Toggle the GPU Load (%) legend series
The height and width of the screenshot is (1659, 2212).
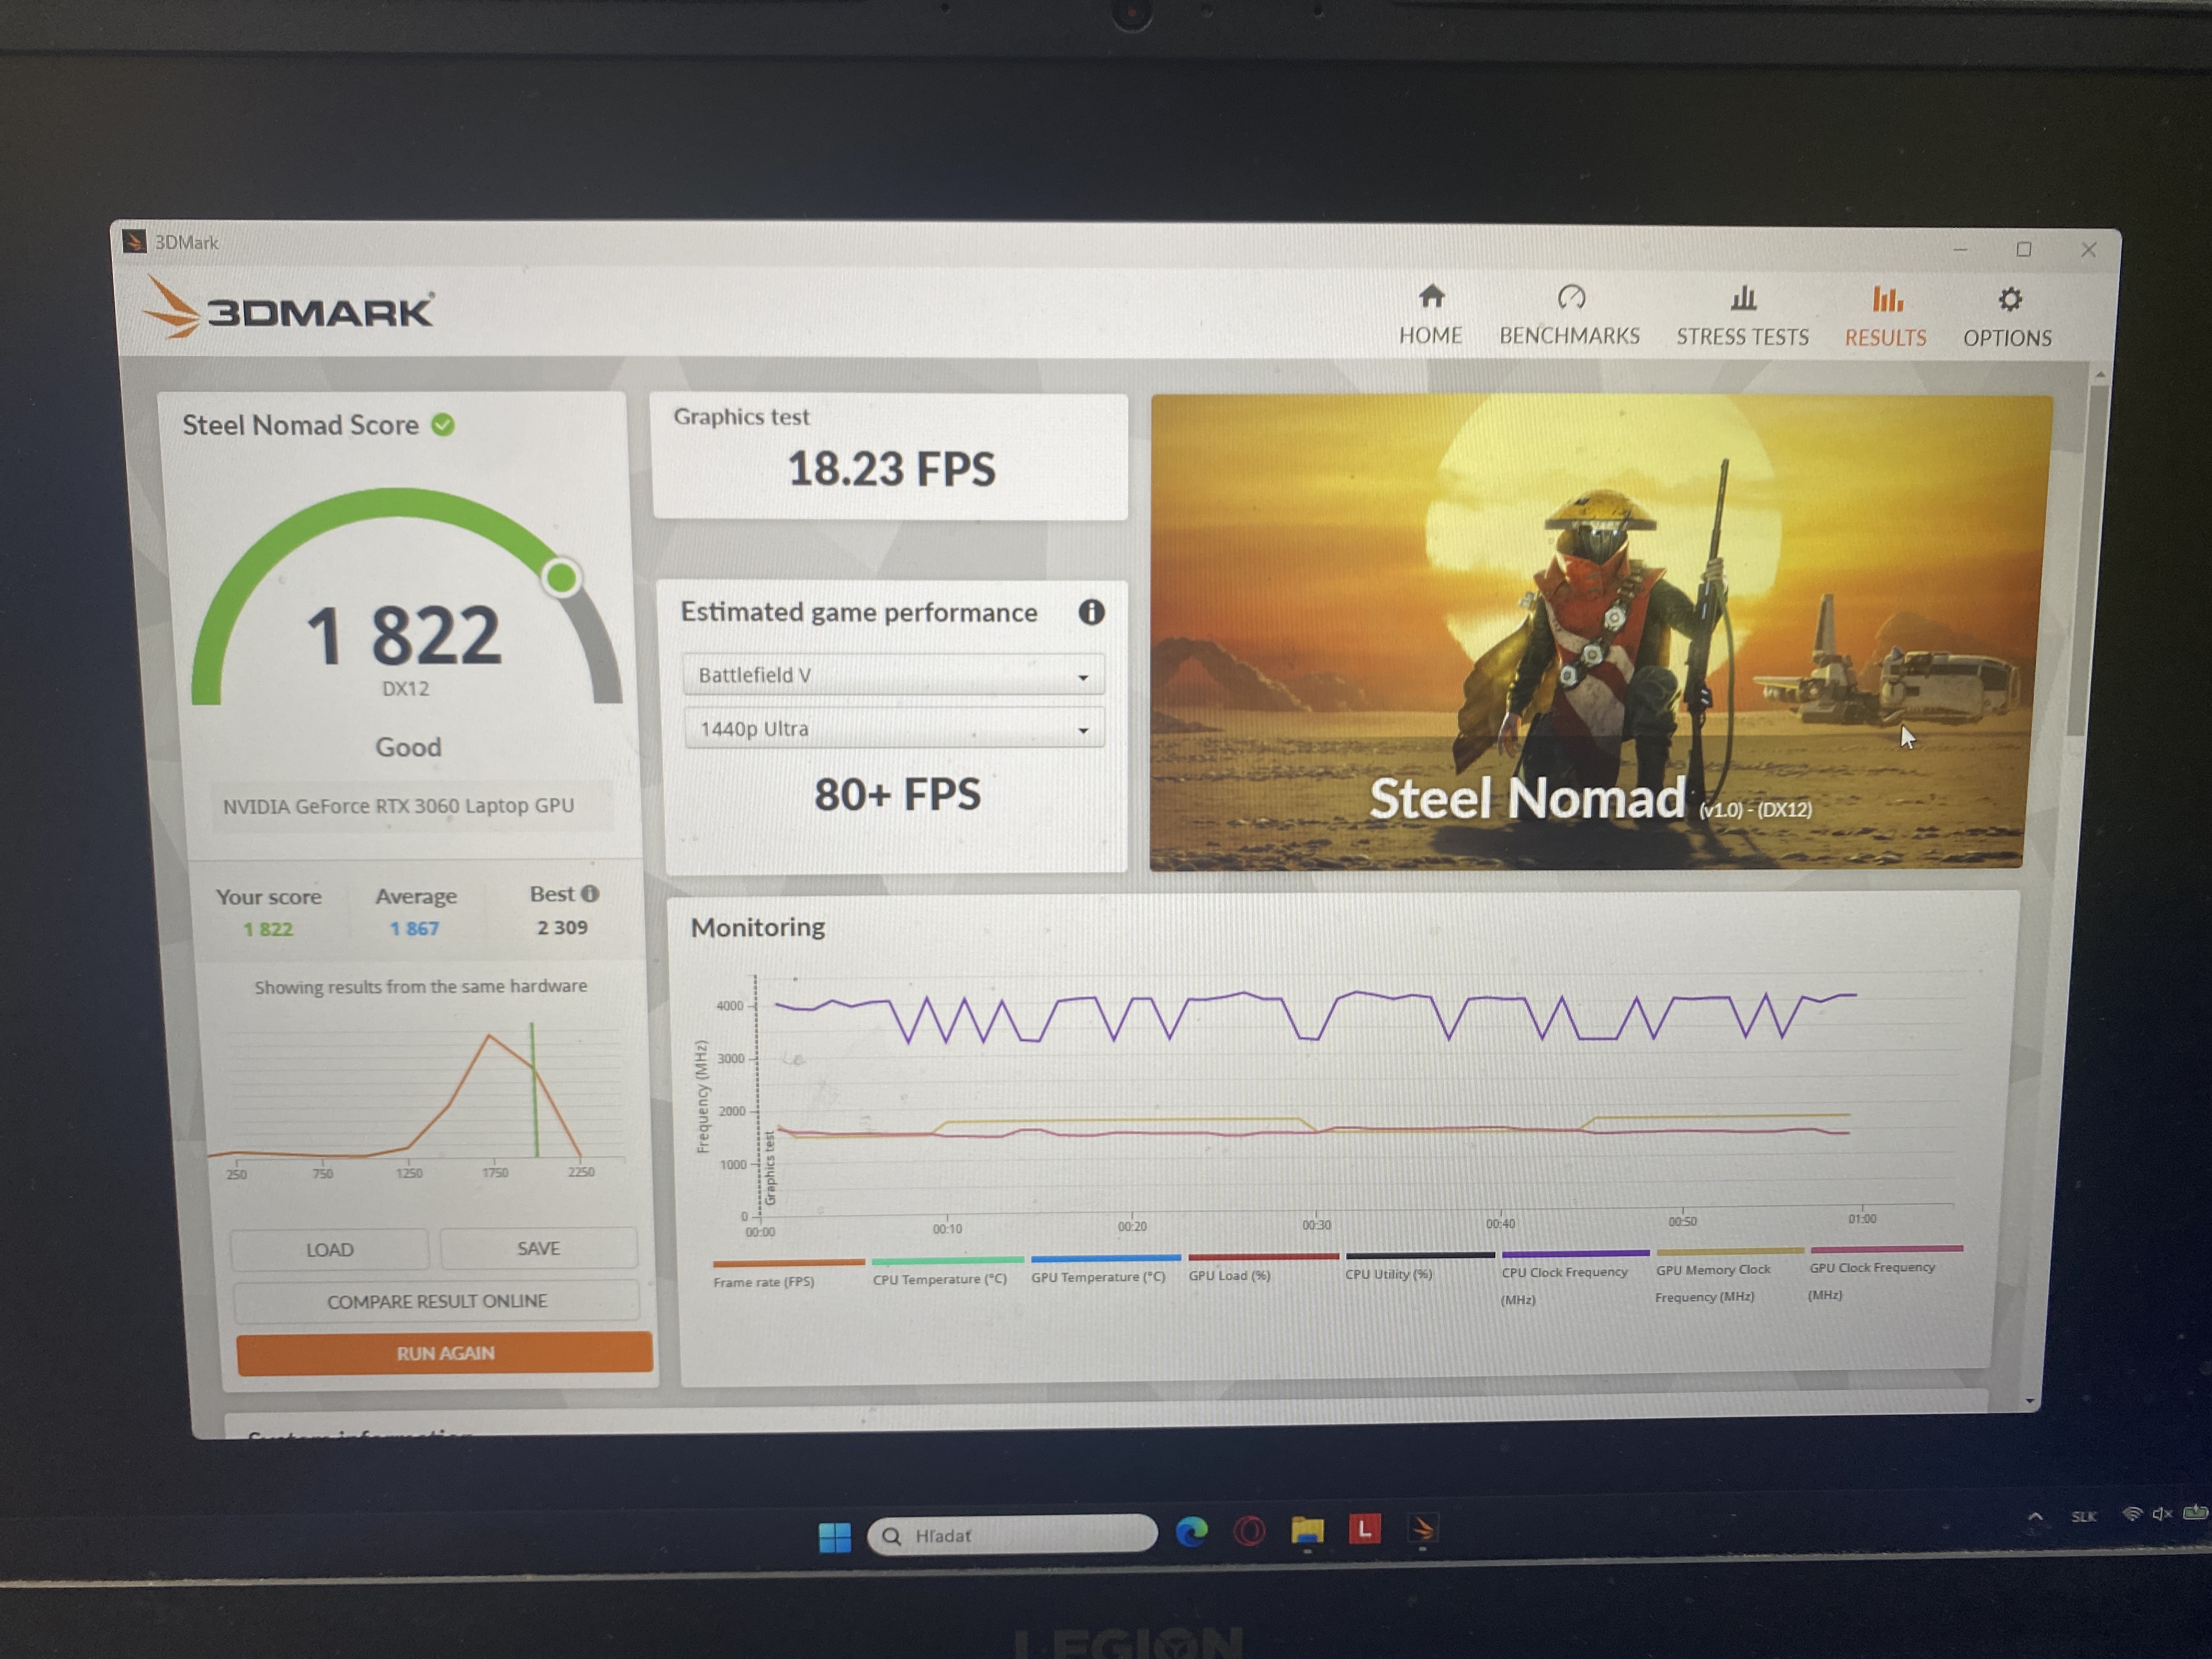[1262, 1268]
